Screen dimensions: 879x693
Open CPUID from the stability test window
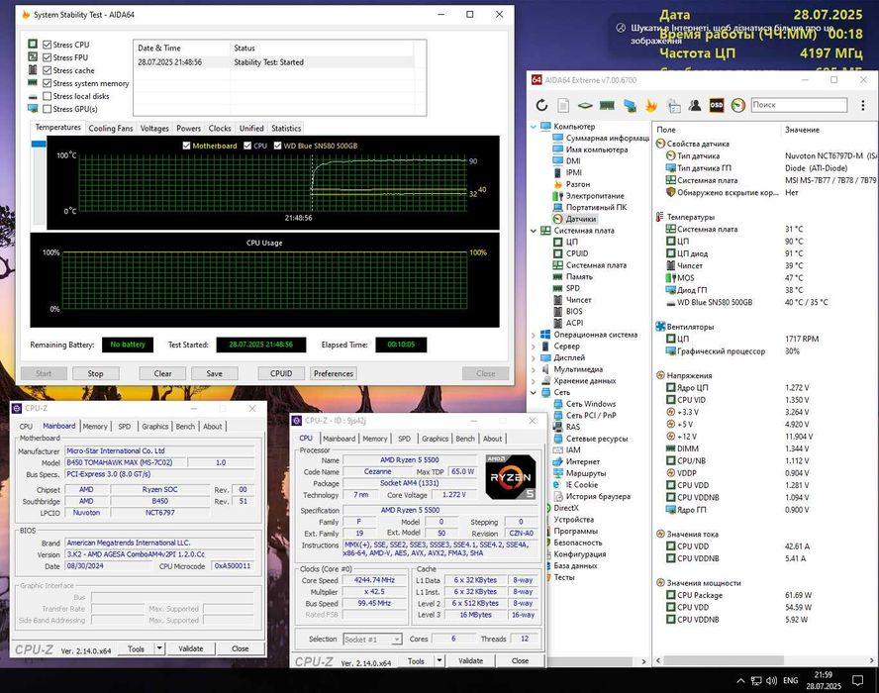(x=281, y=373)
